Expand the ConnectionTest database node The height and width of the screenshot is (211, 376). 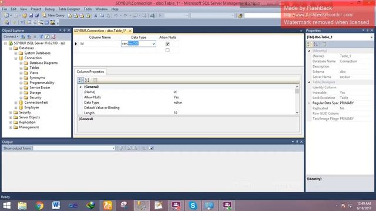16,103
